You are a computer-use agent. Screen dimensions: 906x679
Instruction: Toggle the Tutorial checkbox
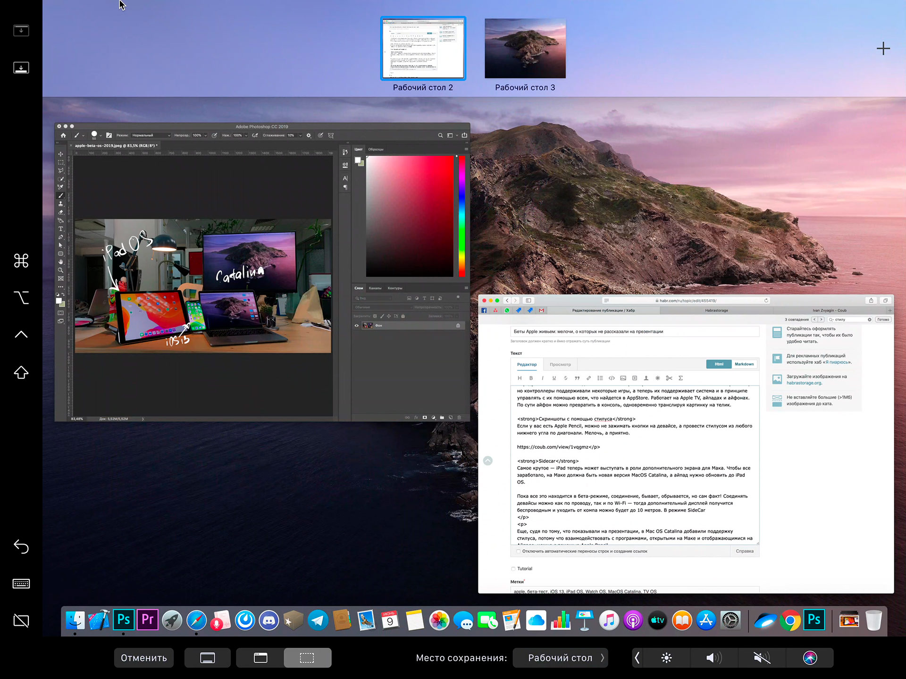pos(513,569)
